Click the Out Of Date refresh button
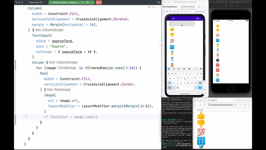The width and height of the screenshot is (266, 150). [200, 11]
